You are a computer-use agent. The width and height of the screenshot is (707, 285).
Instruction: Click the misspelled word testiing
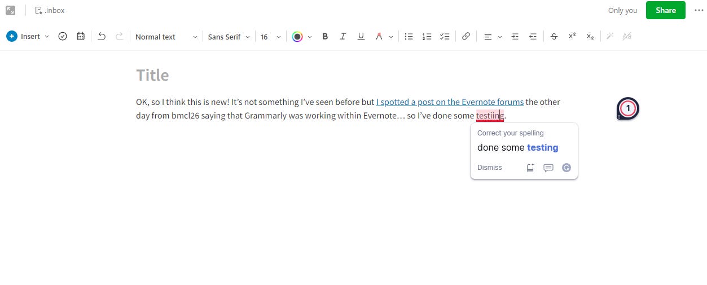(490, 116)
